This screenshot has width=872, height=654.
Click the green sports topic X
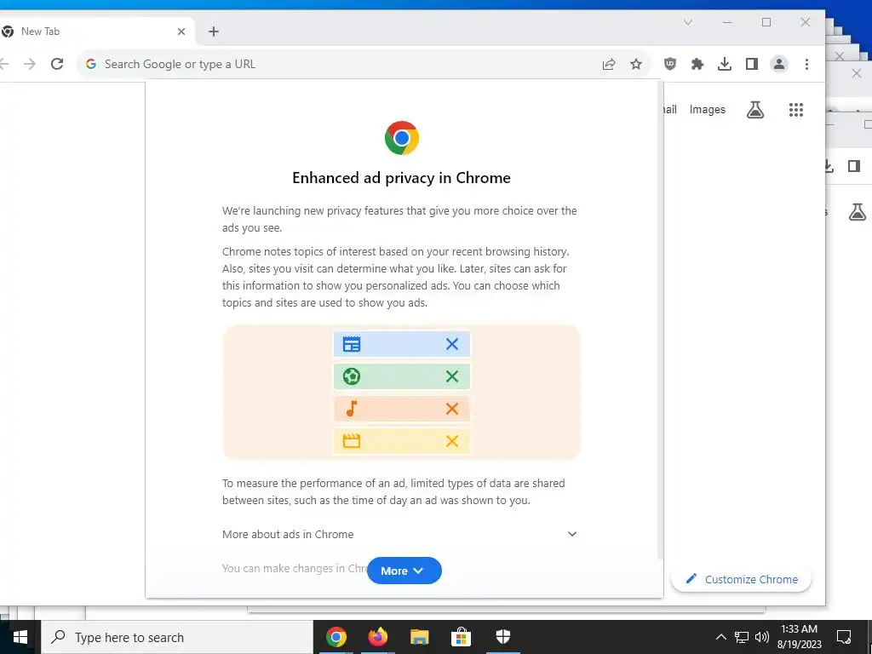[x=452, y=376]
